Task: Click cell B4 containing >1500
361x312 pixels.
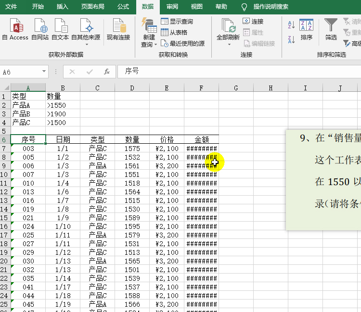Action: pos(63,123)
